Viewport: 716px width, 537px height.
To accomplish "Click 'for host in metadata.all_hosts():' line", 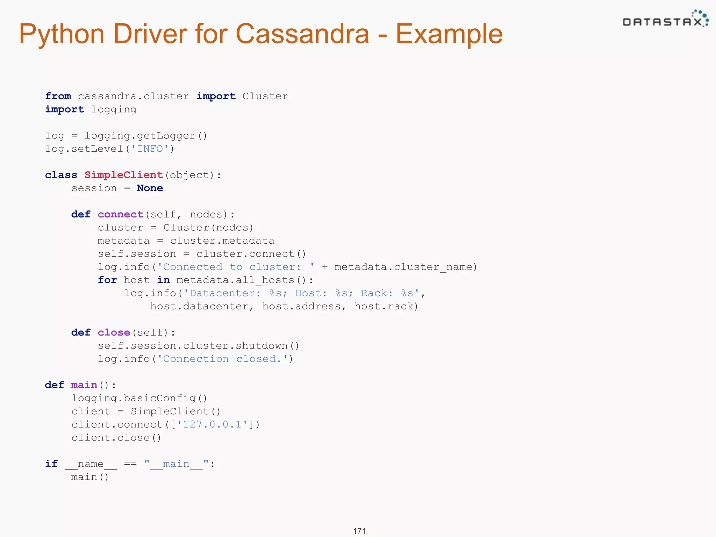I will tap(206, 280).
